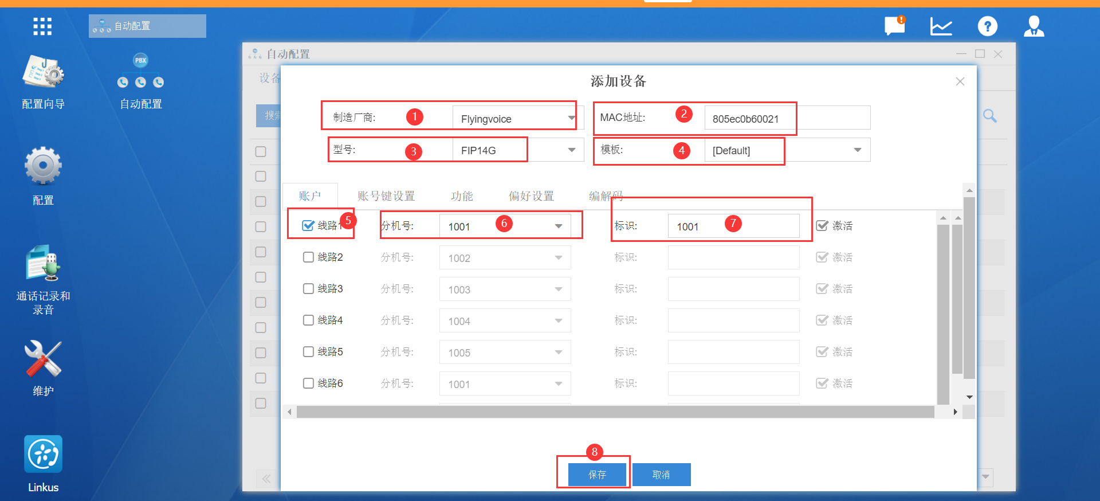Open the main menu grid icon
Viewport: 1100px width, 501px height.
(42, 26)
